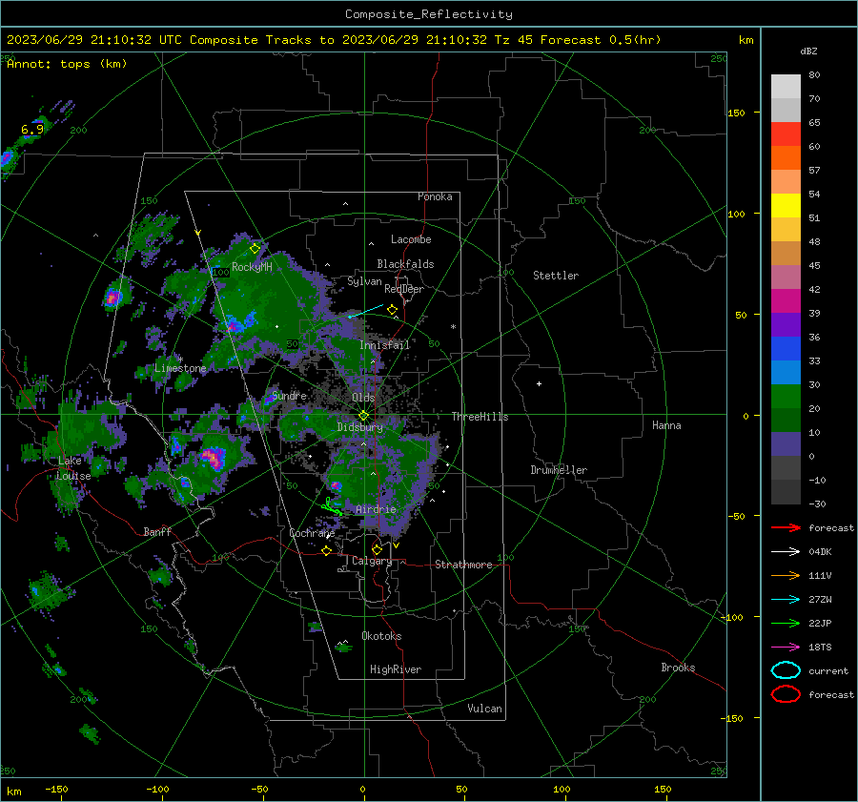Screen dimensions: 858x802
Task: Click the Composite_Reflectivity title
Action: click(429, 14)
